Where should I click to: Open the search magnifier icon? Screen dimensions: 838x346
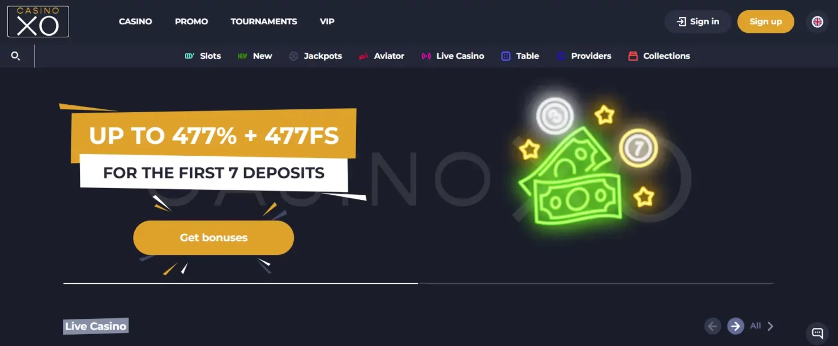click(x=16, y=56)
